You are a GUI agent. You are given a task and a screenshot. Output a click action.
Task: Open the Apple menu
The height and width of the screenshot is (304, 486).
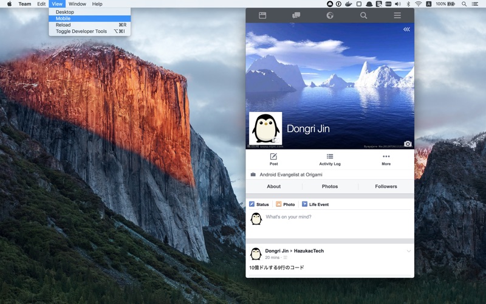coord(9,4)
